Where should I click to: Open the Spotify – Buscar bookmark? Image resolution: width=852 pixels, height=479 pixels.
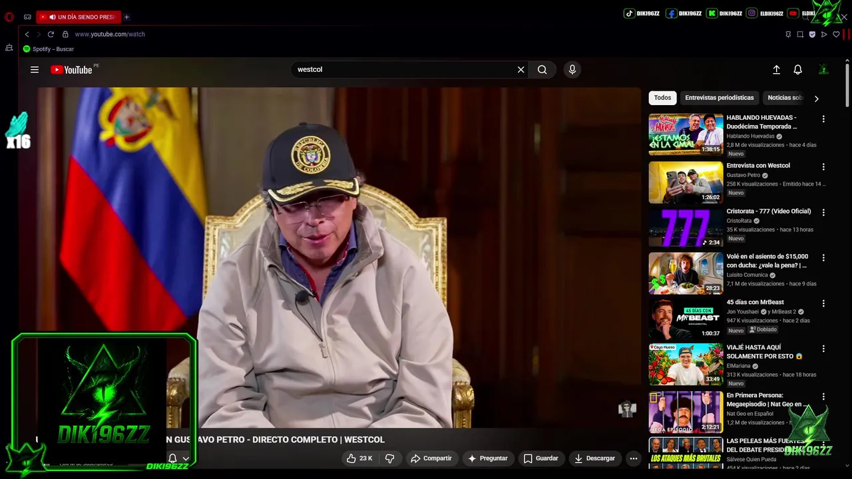(x=49, y=49)
